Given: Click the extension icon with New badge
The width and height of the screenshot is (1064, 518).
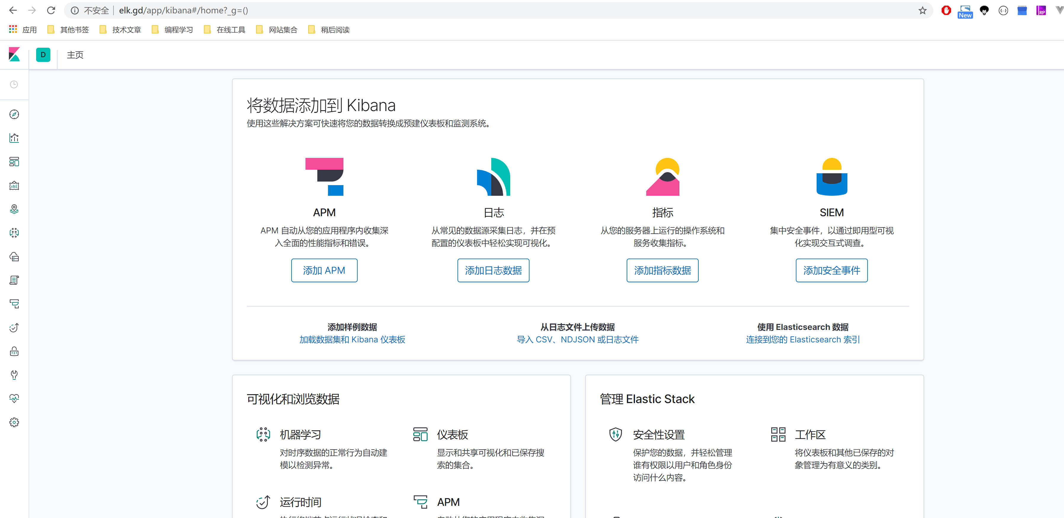Looking at the screenshot, I should tap(965, 11).
